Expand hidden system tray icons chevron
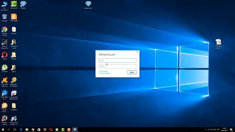The height and width of the screenshot is (132, 235). tap(206, 129)
